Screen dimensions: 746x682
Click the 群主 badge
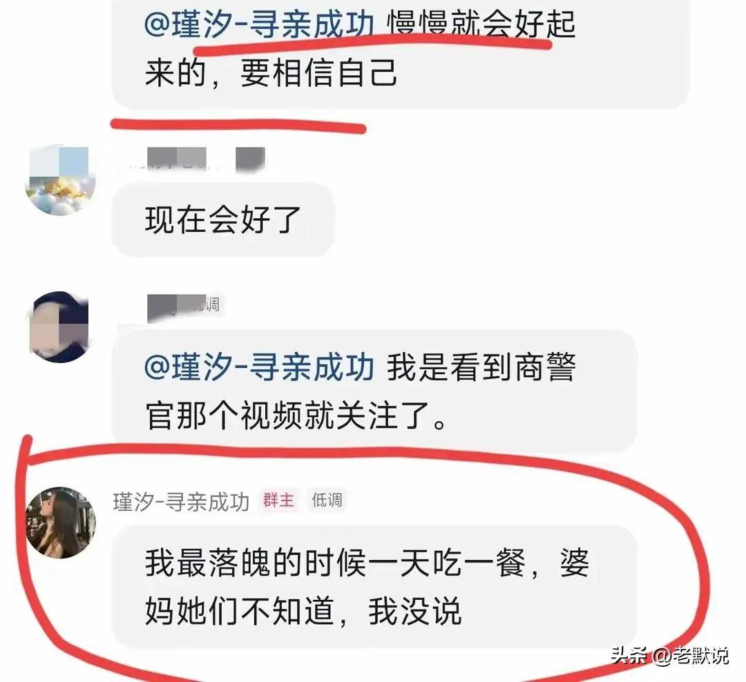tap(279, 500)
